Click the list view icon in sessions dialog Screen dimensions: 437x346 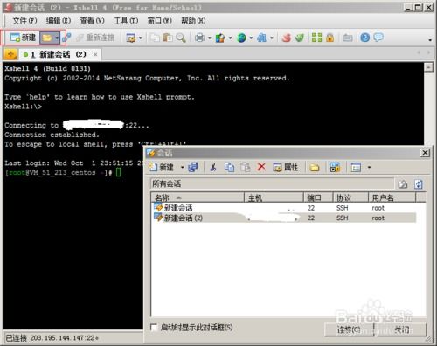[x=356, y=168]
